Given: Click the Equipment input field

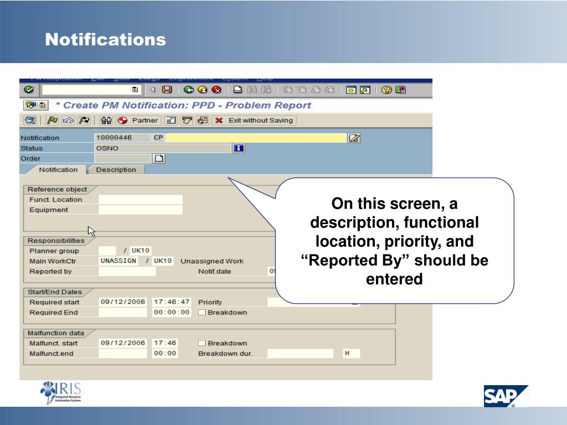Looking at the screenshot, I should [140, 210].
